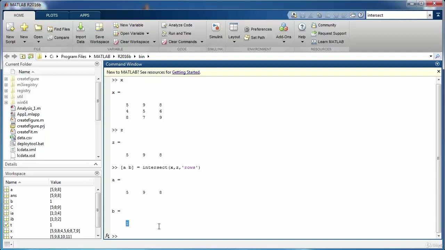Go back in folder history
Image resolution: width=445 pixels, height=250 pixels.
[7, 56]
